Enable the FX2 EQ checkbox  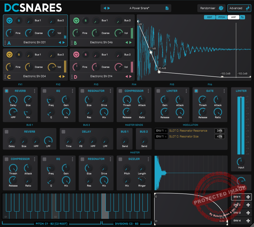tap(44, 91)
